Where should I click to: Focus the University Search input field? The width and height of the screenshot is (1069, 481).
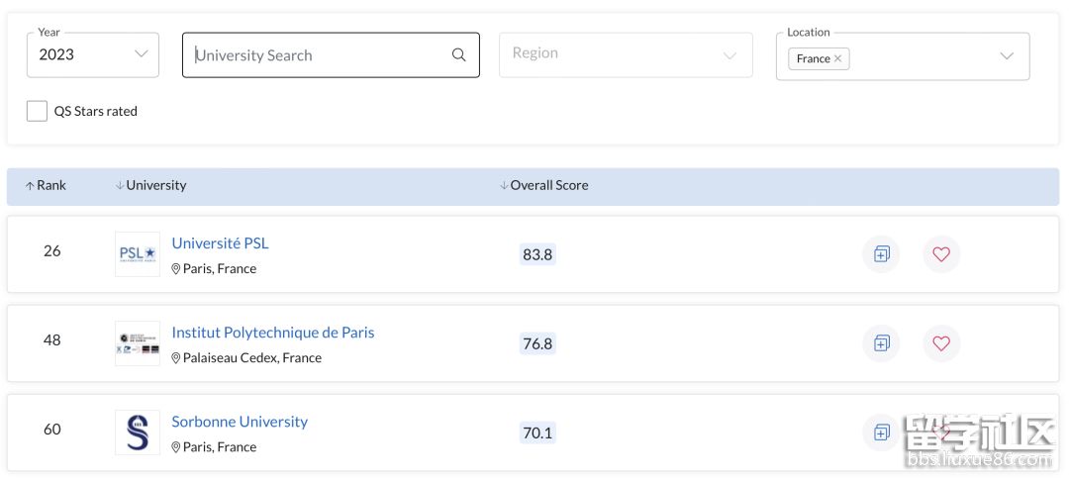[317, 55]
